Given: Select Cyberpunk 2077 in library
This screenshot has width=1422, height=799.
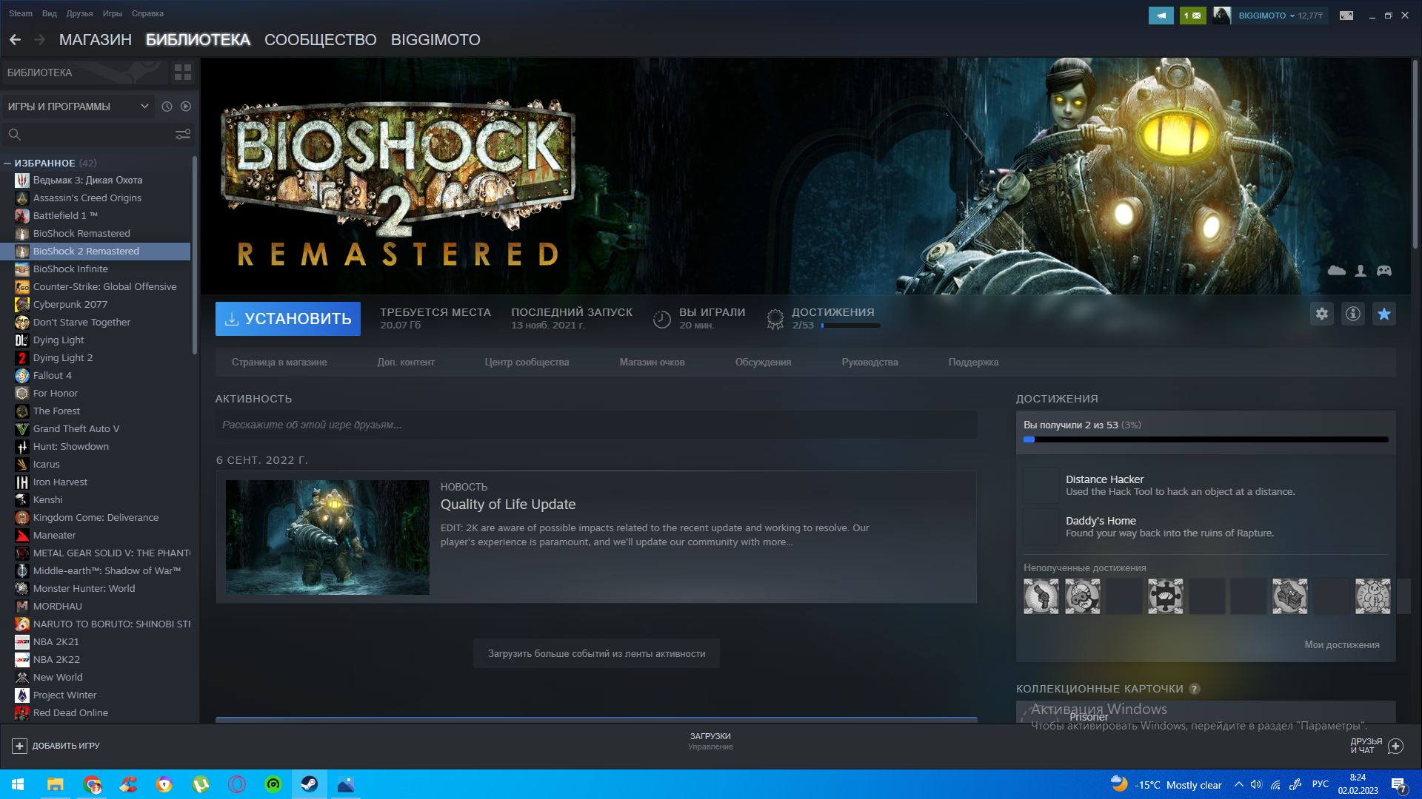Looking at the screenshot, I should [96, 305].
